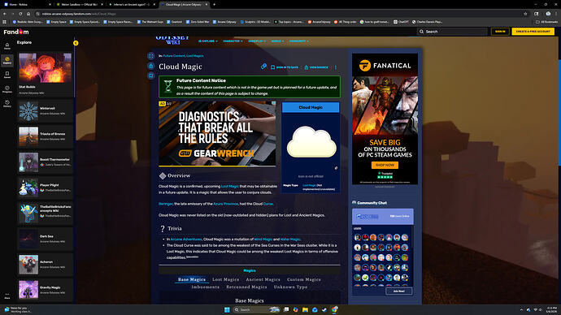
Task: Open the Winterveil recommendation
Action: 45,111
